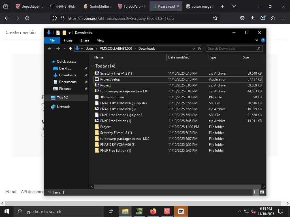Switch to large icons view layout
This screenshot has height=217, width=290.
(x=262, y=192)
